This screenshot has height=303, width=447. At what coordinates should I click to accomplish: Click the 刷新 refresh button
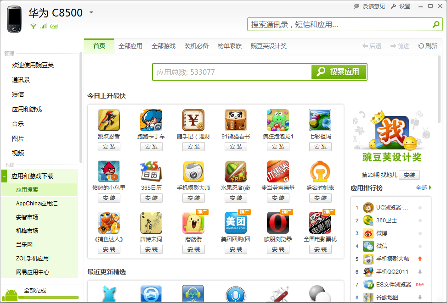(428, 46)
